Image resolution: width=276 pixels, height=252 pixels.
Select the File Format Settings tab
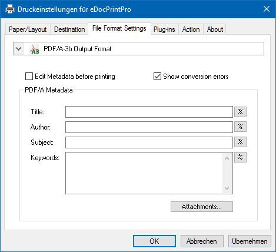pyautogui.click(x=119, y=28)
